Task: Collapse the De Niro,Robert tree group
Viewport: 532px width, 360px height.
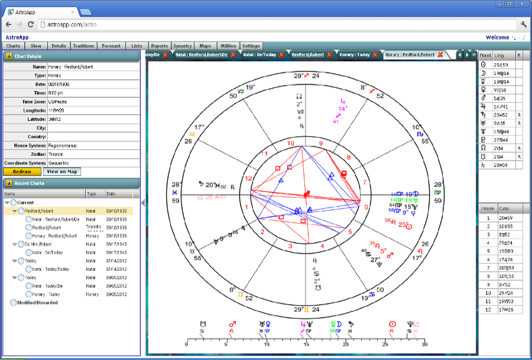Action: (15, 244)
